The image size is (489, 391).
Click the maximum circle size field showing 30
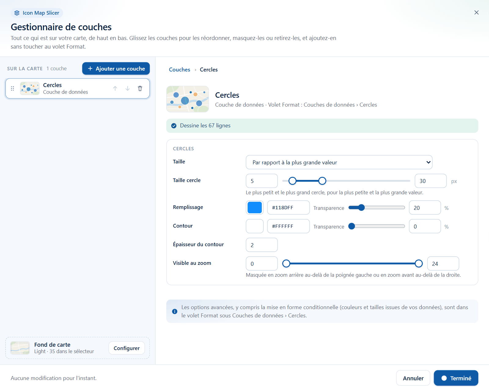431,181
